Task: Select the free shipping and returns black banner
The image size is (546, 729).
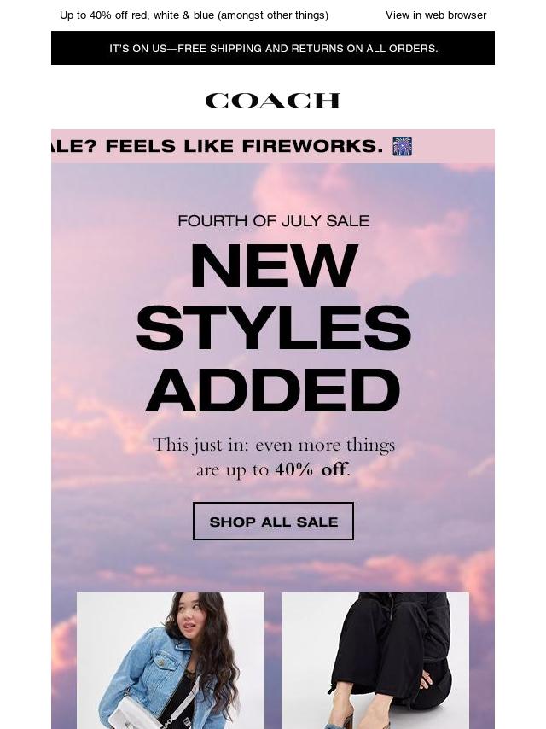Action: [x=273, y=48]
